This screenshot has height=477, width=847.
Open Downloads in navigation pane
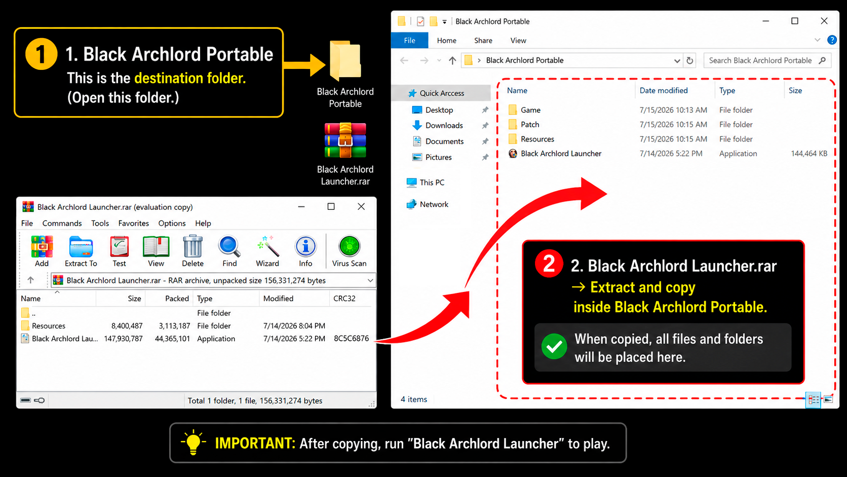tap(444, 125)
